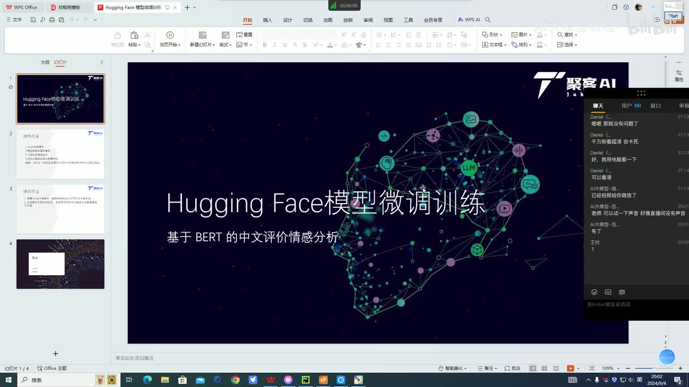Click the 选择 select button
Viewport: 689px width, 387px height.
[x=567, y=45]
